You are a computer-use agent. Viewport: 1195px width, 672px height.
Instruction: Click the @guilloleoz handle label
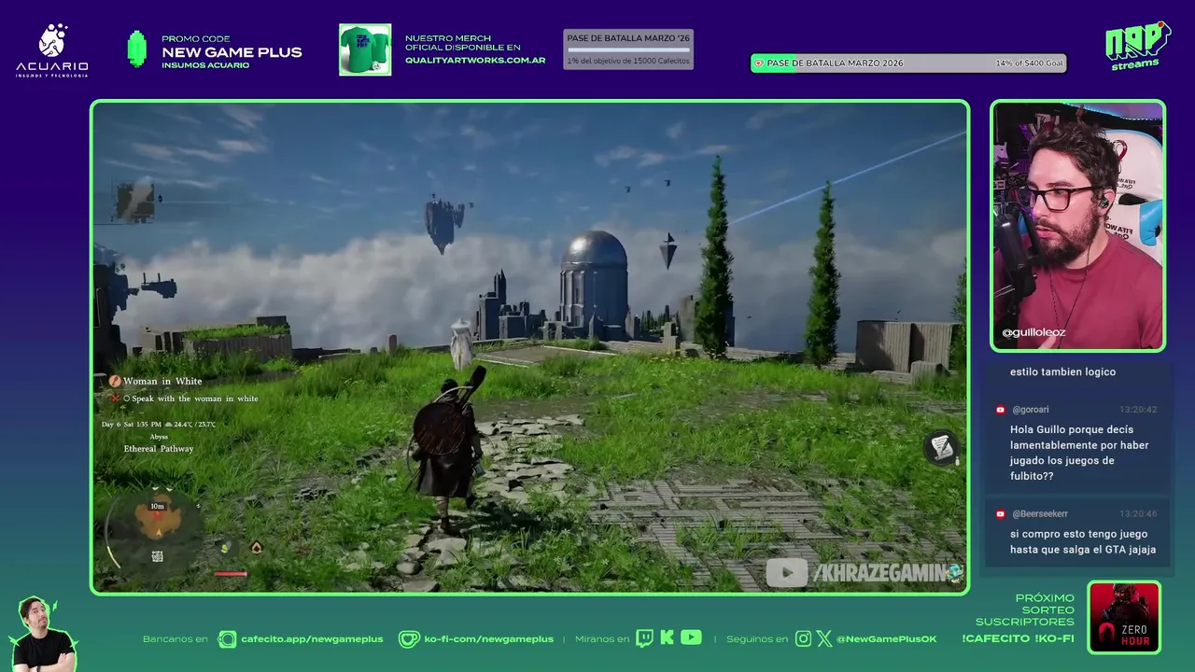pos(1033,332)
